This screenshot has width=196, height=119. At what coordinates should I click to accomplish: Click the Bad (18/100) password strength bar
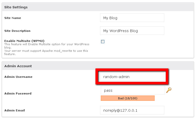tap(128, 98)
